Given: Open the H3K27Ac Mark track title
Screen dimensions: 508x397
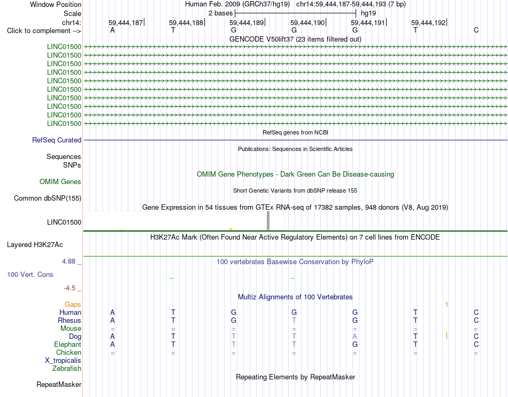Looking at the screenshot, I should click(x=295, y=237).
